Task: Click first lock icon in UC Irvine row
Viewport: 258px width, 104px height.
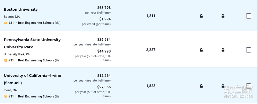Action: (201, 86)
